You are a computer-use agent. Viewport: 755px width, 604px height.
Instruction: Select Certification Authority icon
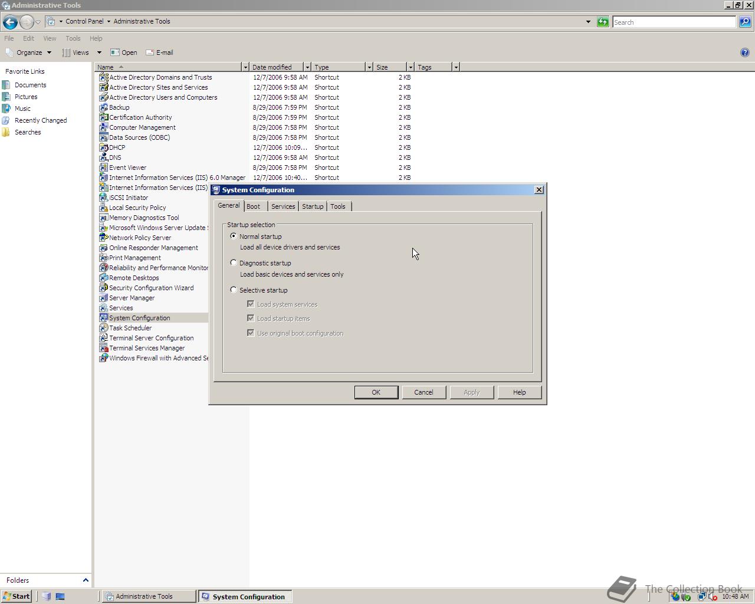103,117
